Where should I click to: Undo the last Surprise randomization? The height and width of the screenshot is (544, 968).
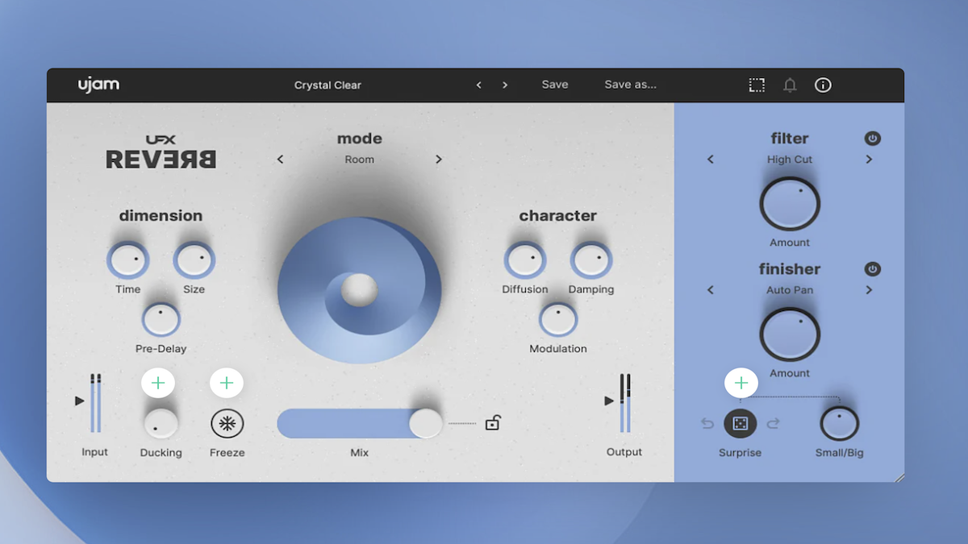tap(707, 424)
